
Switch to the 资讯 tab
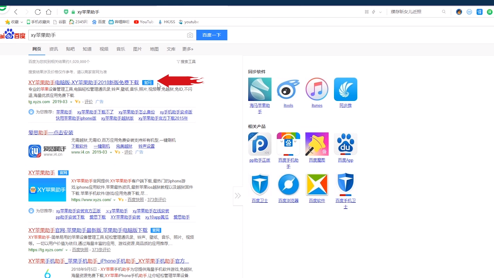click(x=53, y=49)
